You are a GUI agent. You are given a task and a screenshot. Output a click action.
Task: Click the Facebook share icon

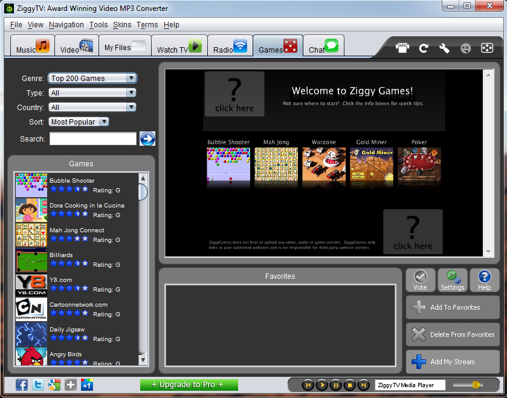coord(22,385)
